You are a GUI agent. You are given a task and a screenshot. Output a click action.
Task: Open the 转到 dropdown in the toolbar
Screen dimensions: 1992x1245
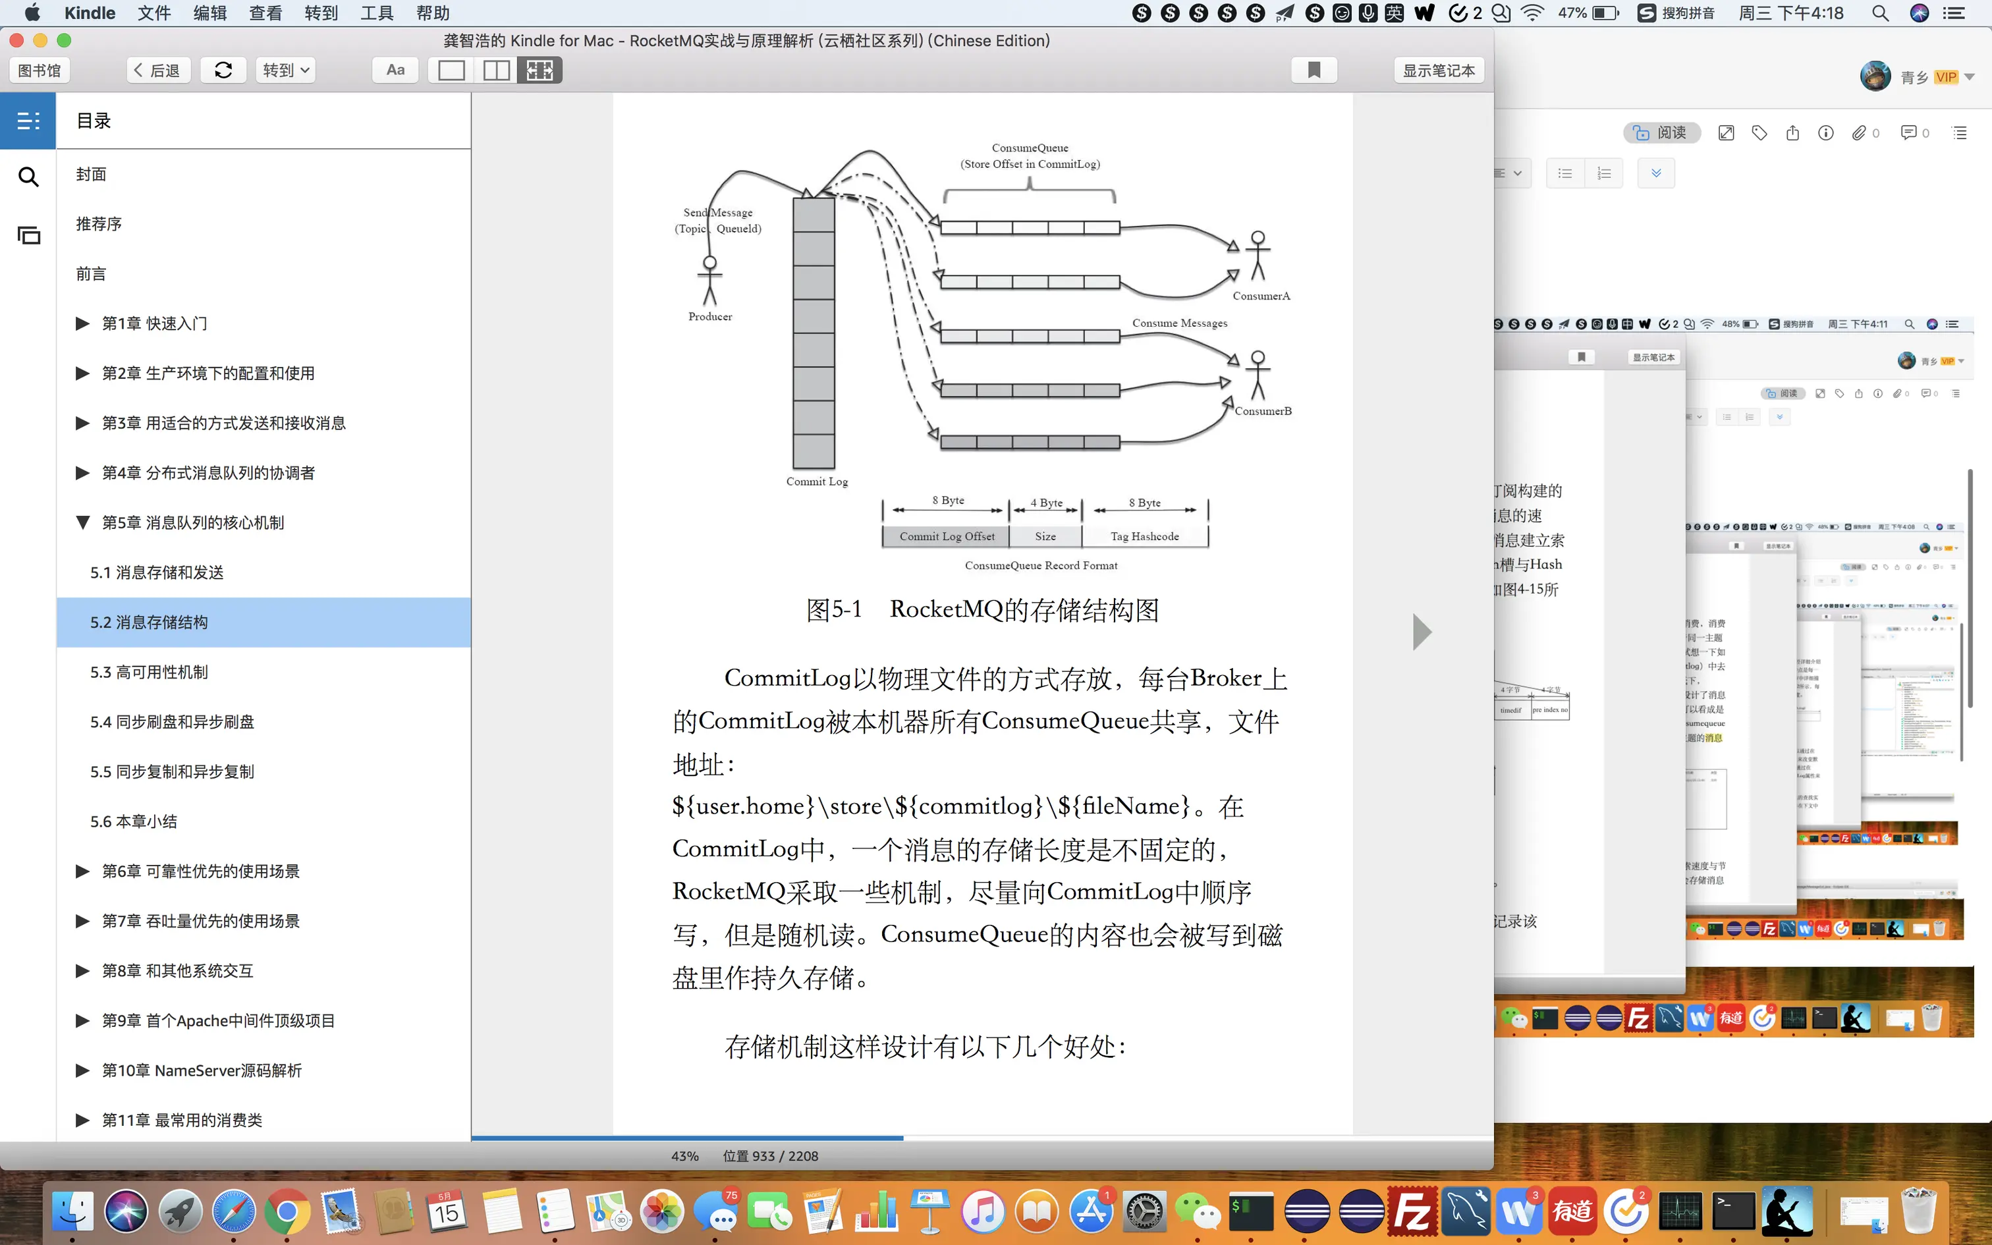[286, 70]
